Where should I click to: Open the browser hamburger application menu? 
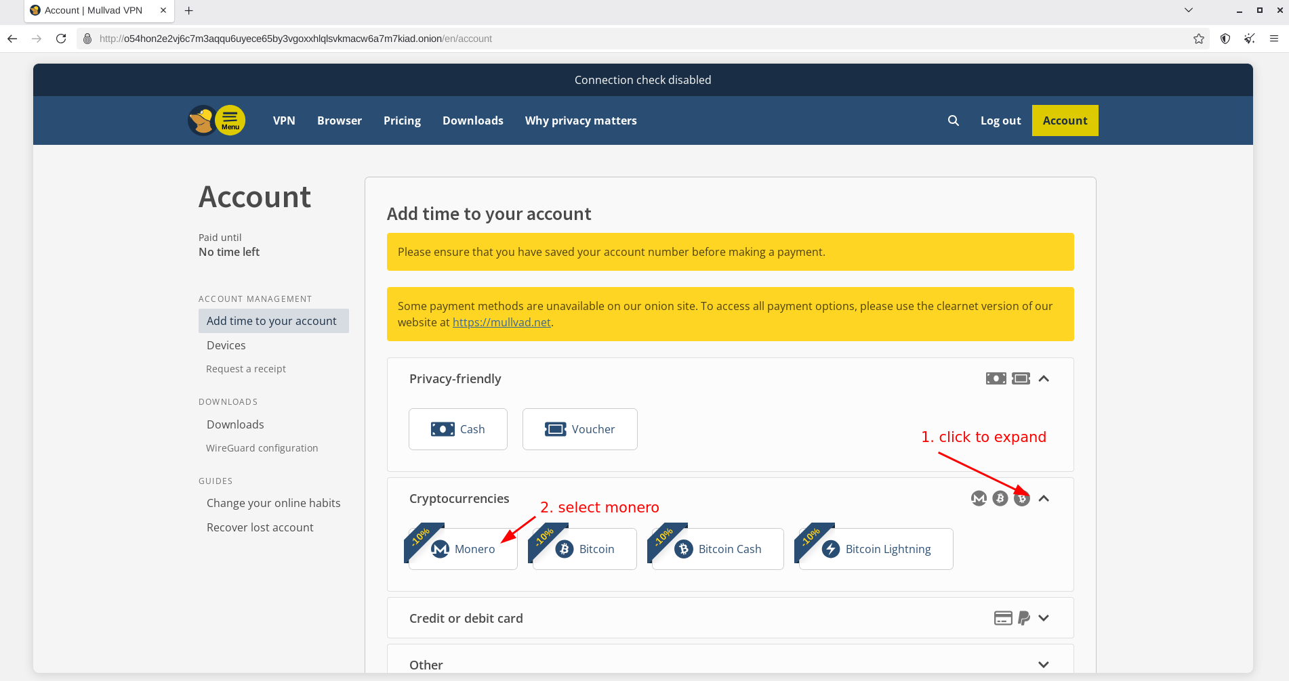(1273, 39)
